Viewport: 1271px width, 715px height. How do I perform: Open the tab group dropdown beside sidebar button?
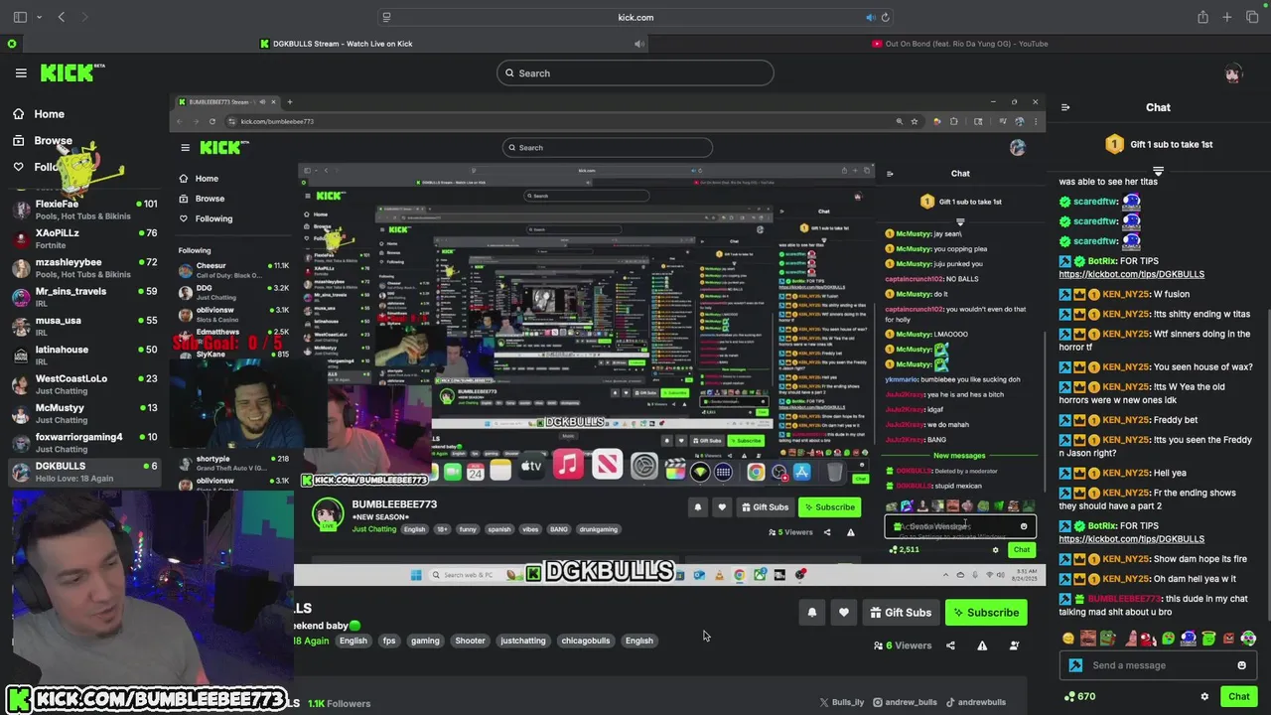pos(39,17)
